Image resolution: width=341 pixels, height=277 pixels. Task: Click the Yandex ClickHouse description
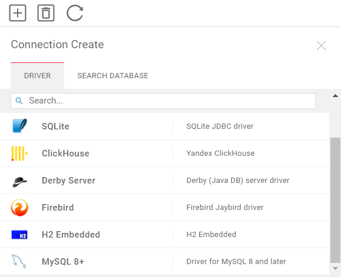(x=220, y=153)
